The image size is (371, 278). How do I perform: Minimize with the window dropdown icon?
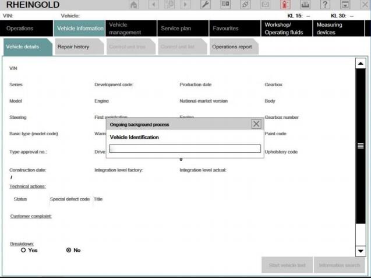pyautogui.click(x=345, y=5)
